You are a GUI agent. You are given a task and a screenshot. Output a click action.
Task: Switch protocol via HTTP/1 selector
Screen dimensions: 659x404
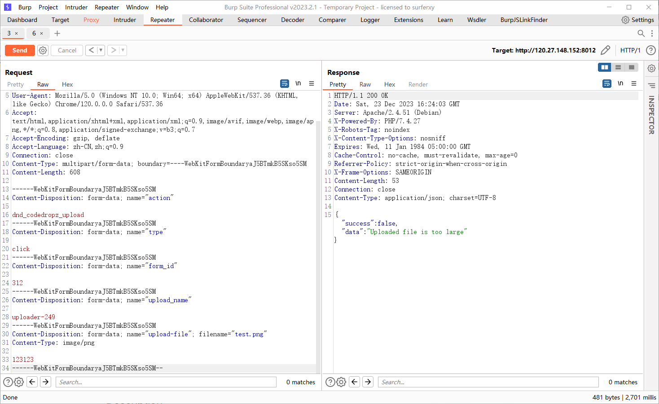click(630, 50)
